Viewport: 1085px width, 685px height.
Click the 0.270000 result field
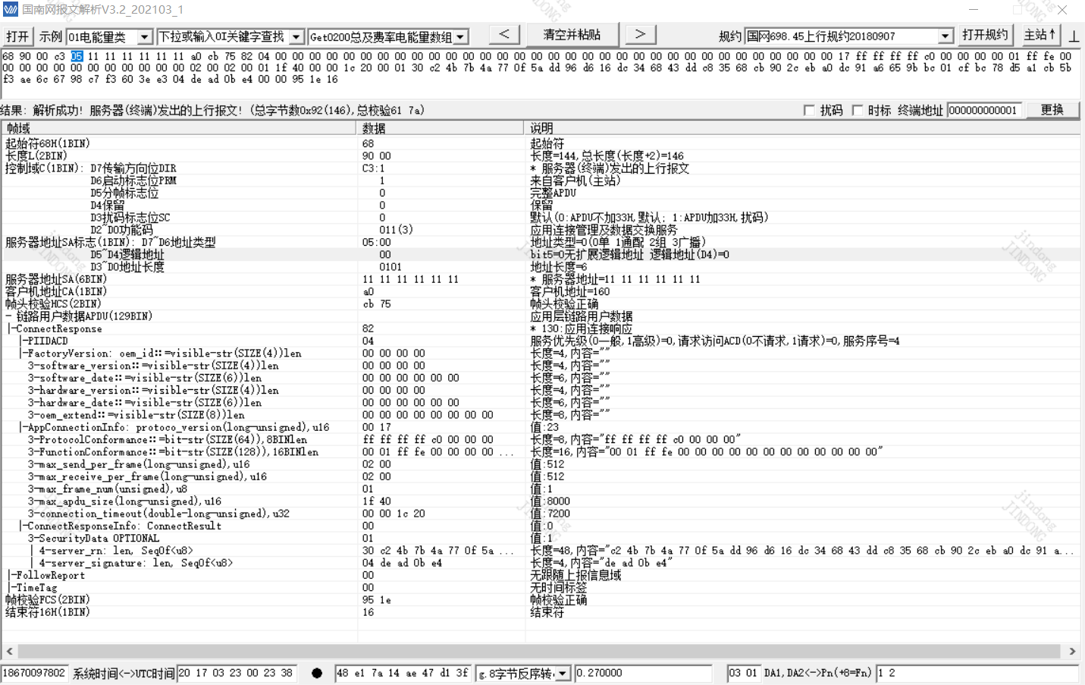(x=643, y=673)
